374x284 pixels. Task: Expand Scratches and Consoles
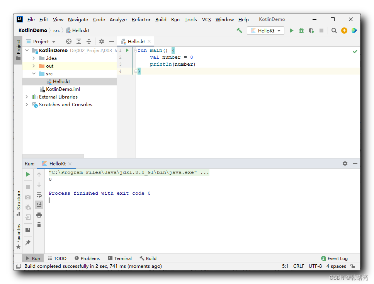point(27,104)
